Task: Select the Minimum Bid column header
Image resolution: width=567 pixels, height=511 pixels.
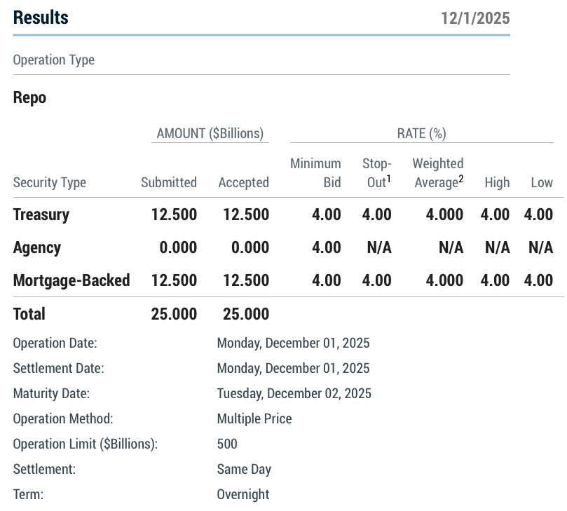Action: coord(315,172)
